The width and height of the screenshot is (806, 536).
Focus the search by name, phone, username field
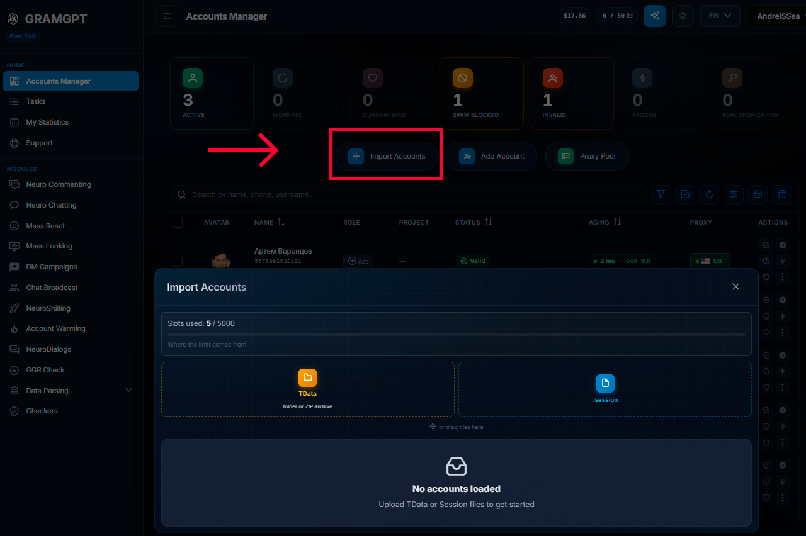point(409,194)
